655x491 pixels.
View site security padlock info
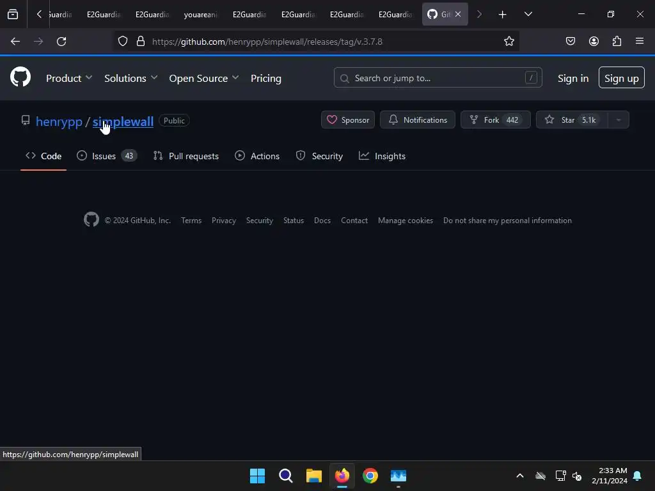[x=141, y=42]
